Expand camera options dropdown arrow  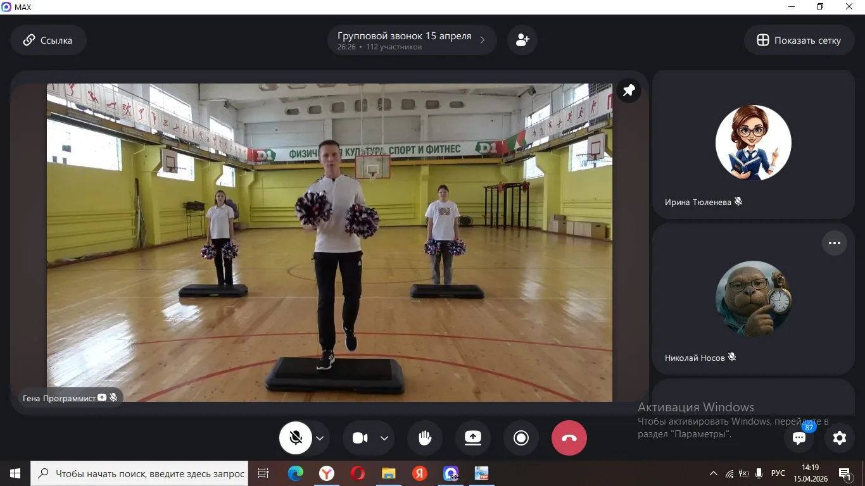(384, 438)
